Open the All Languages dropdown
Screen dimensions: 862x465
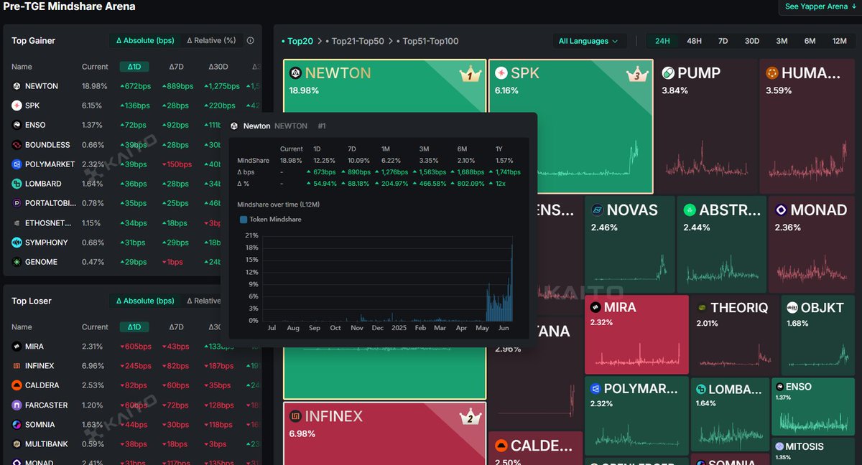click(x=588, y=41)
